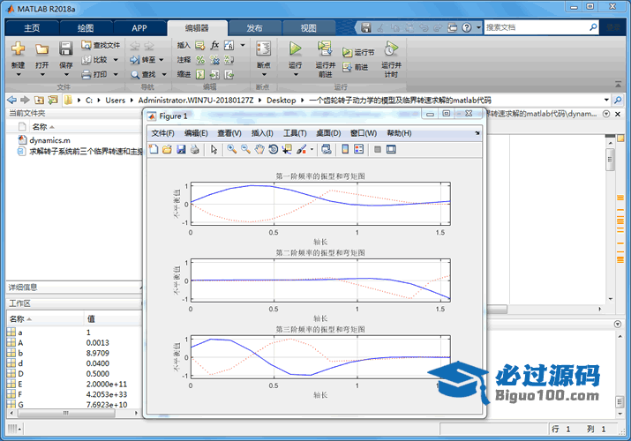Click the Save (保存) disk icon in ribbon
This screenshot has width=631, height=441.
[x=65, y=49]
